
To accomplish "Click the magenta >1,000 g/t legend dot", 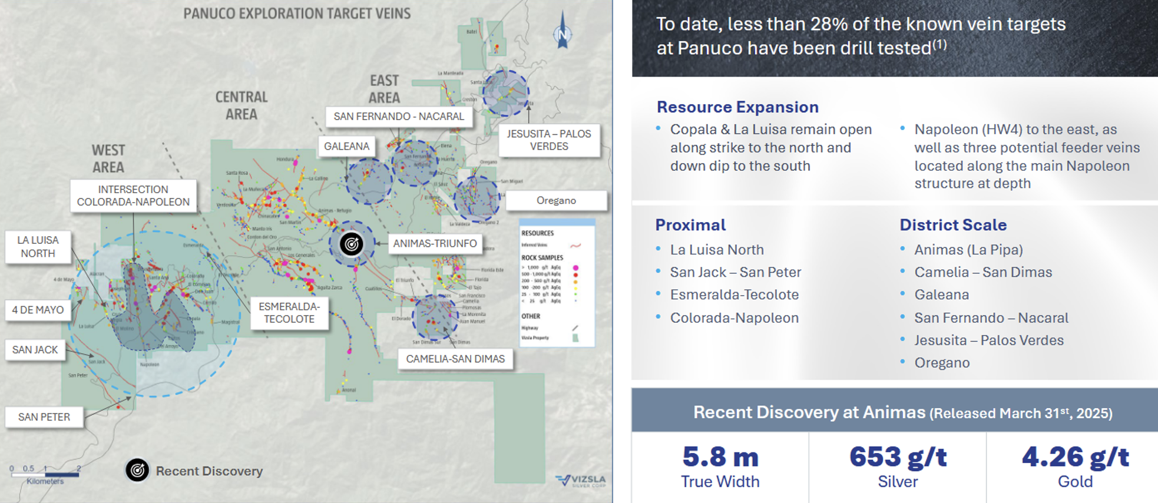I will [x=575, y=267].
